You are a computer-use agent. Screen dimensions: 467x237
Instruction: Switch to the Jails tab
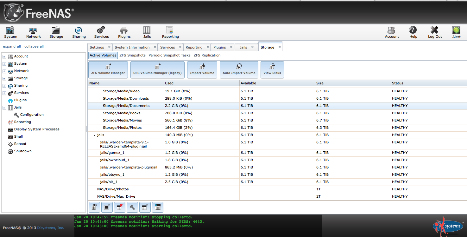tap(243, 47)
